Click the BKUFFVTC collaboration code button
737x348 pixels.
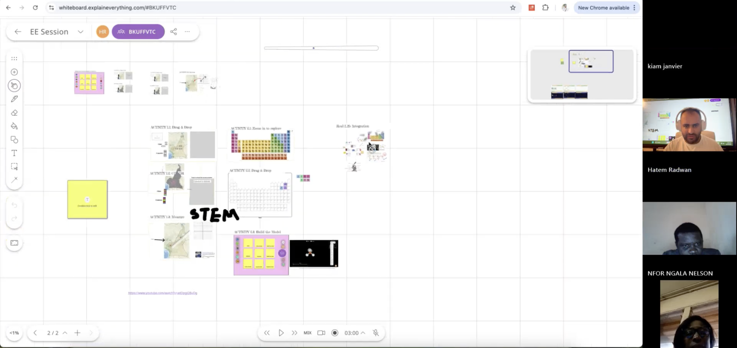coord(138,32)
